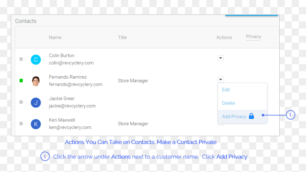Viewport: 306px width, 172px height.
Task: Choose Delete in the actions menu
Action: (x=228, y=103)
